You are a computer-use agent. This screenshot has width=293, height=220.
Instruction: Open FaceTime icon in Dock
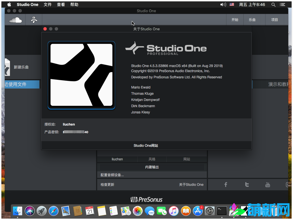(162, 211)
